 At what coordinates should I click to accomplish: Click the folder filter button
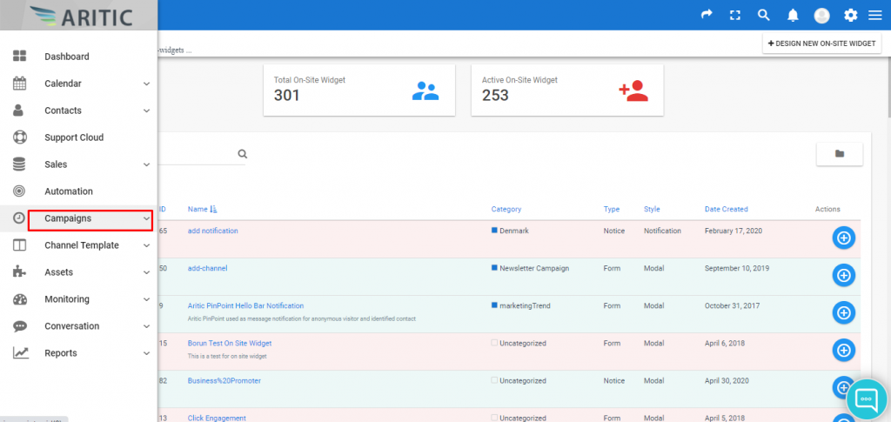(x=840, y=154)
